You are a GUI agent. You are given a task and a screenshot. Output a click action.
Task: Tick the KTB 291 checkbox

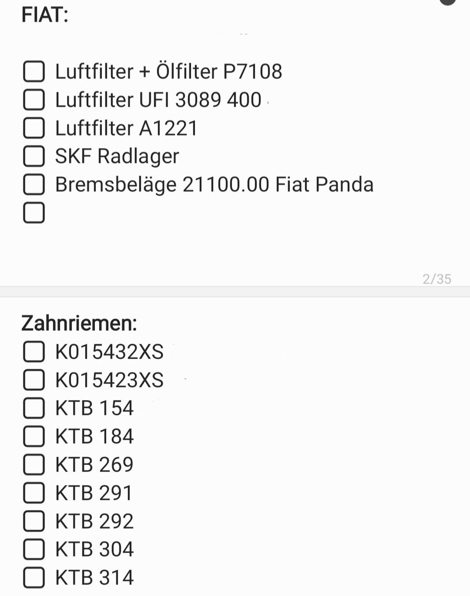click(x=34, y=493)
